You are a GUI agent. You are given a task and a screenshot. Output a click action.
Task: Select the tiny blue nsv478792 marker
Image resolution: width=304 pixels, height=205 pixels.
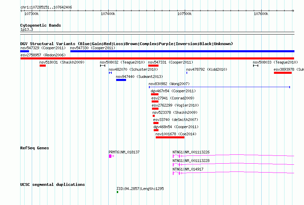pos(187,73)
